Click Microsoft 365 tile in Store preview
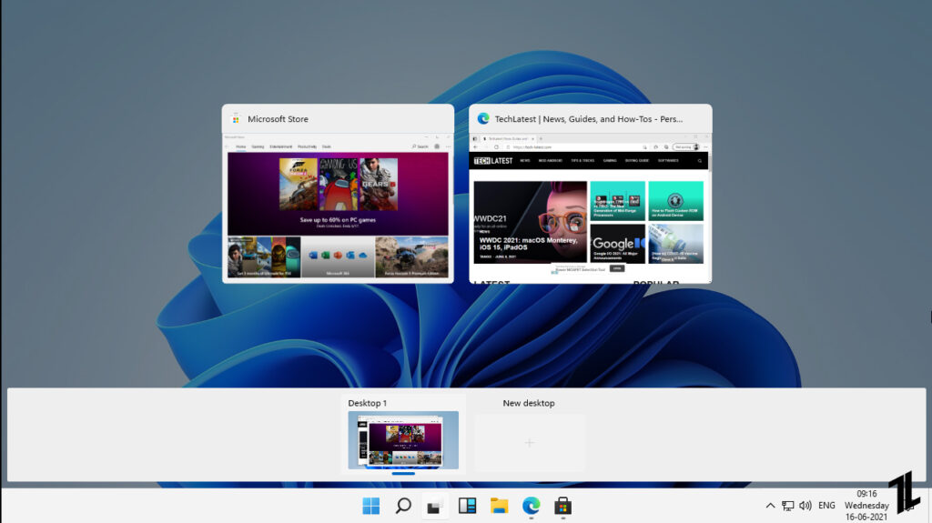The image size is (932, 523). (338, 256)
